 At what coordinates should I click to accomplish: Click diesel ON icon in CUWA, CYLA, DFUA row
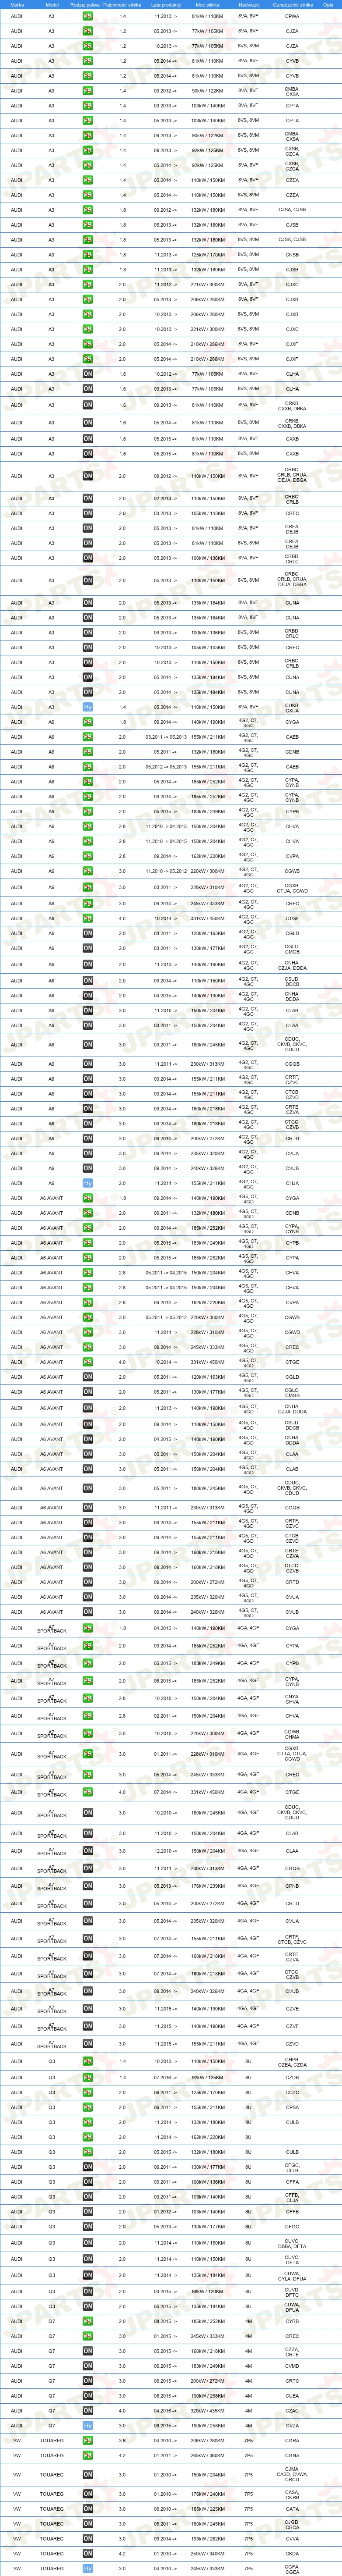coord(88,2275)
